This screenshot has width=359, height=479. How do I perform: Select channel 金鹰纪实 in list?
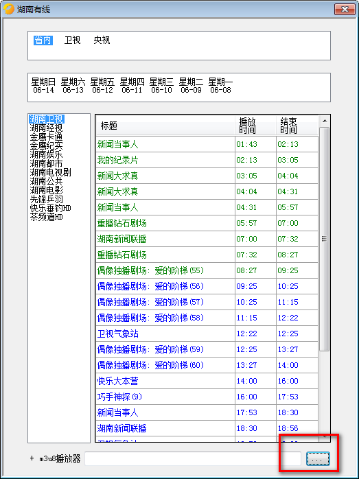[47, 145]
